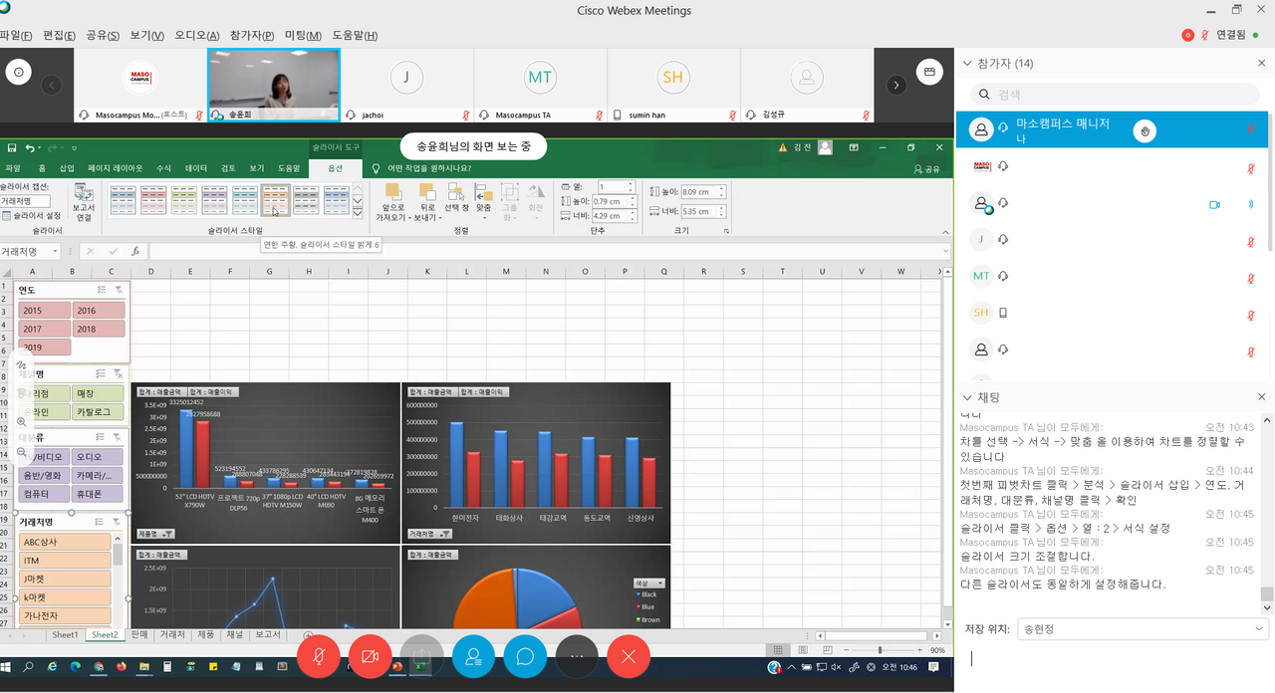Click the participant search field 검색
Viewport: 1275px width, 693px height.
point(1114,95)
